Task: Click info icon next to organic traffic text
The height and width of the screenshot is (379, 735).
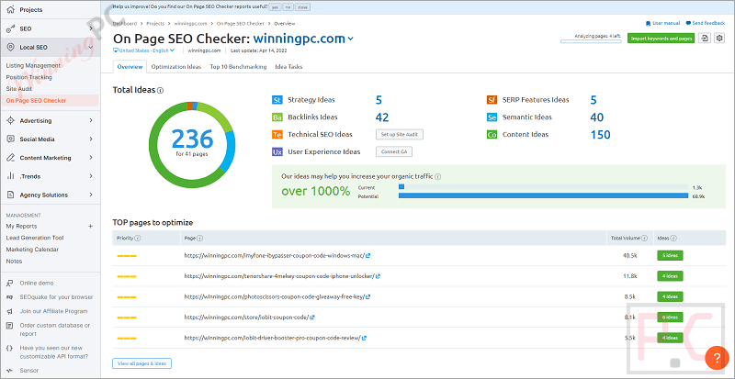Action: 438,177
